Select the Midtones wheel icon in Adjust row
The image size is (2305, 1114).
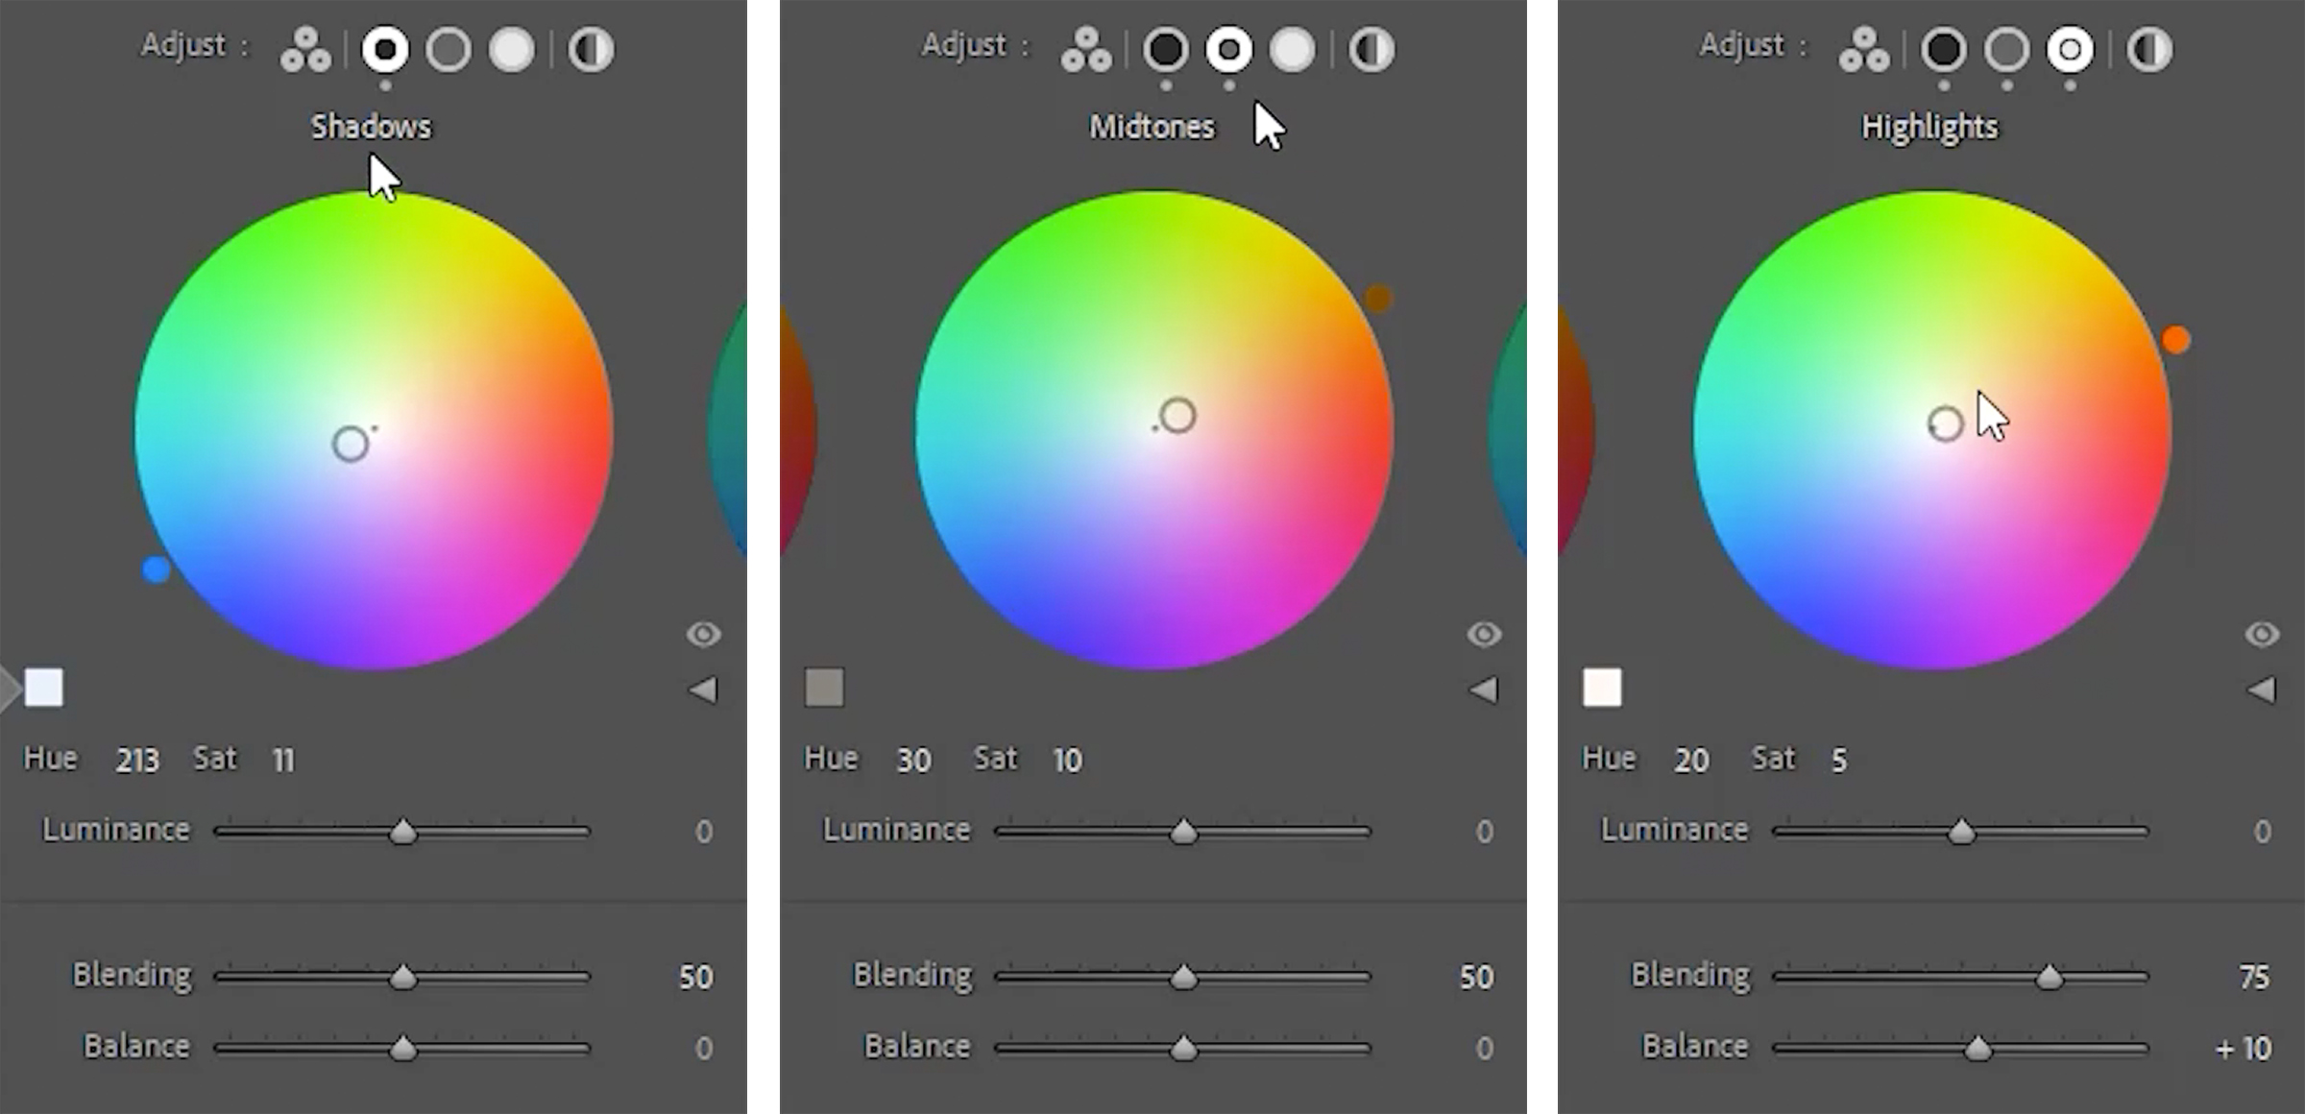(1230, 48)
